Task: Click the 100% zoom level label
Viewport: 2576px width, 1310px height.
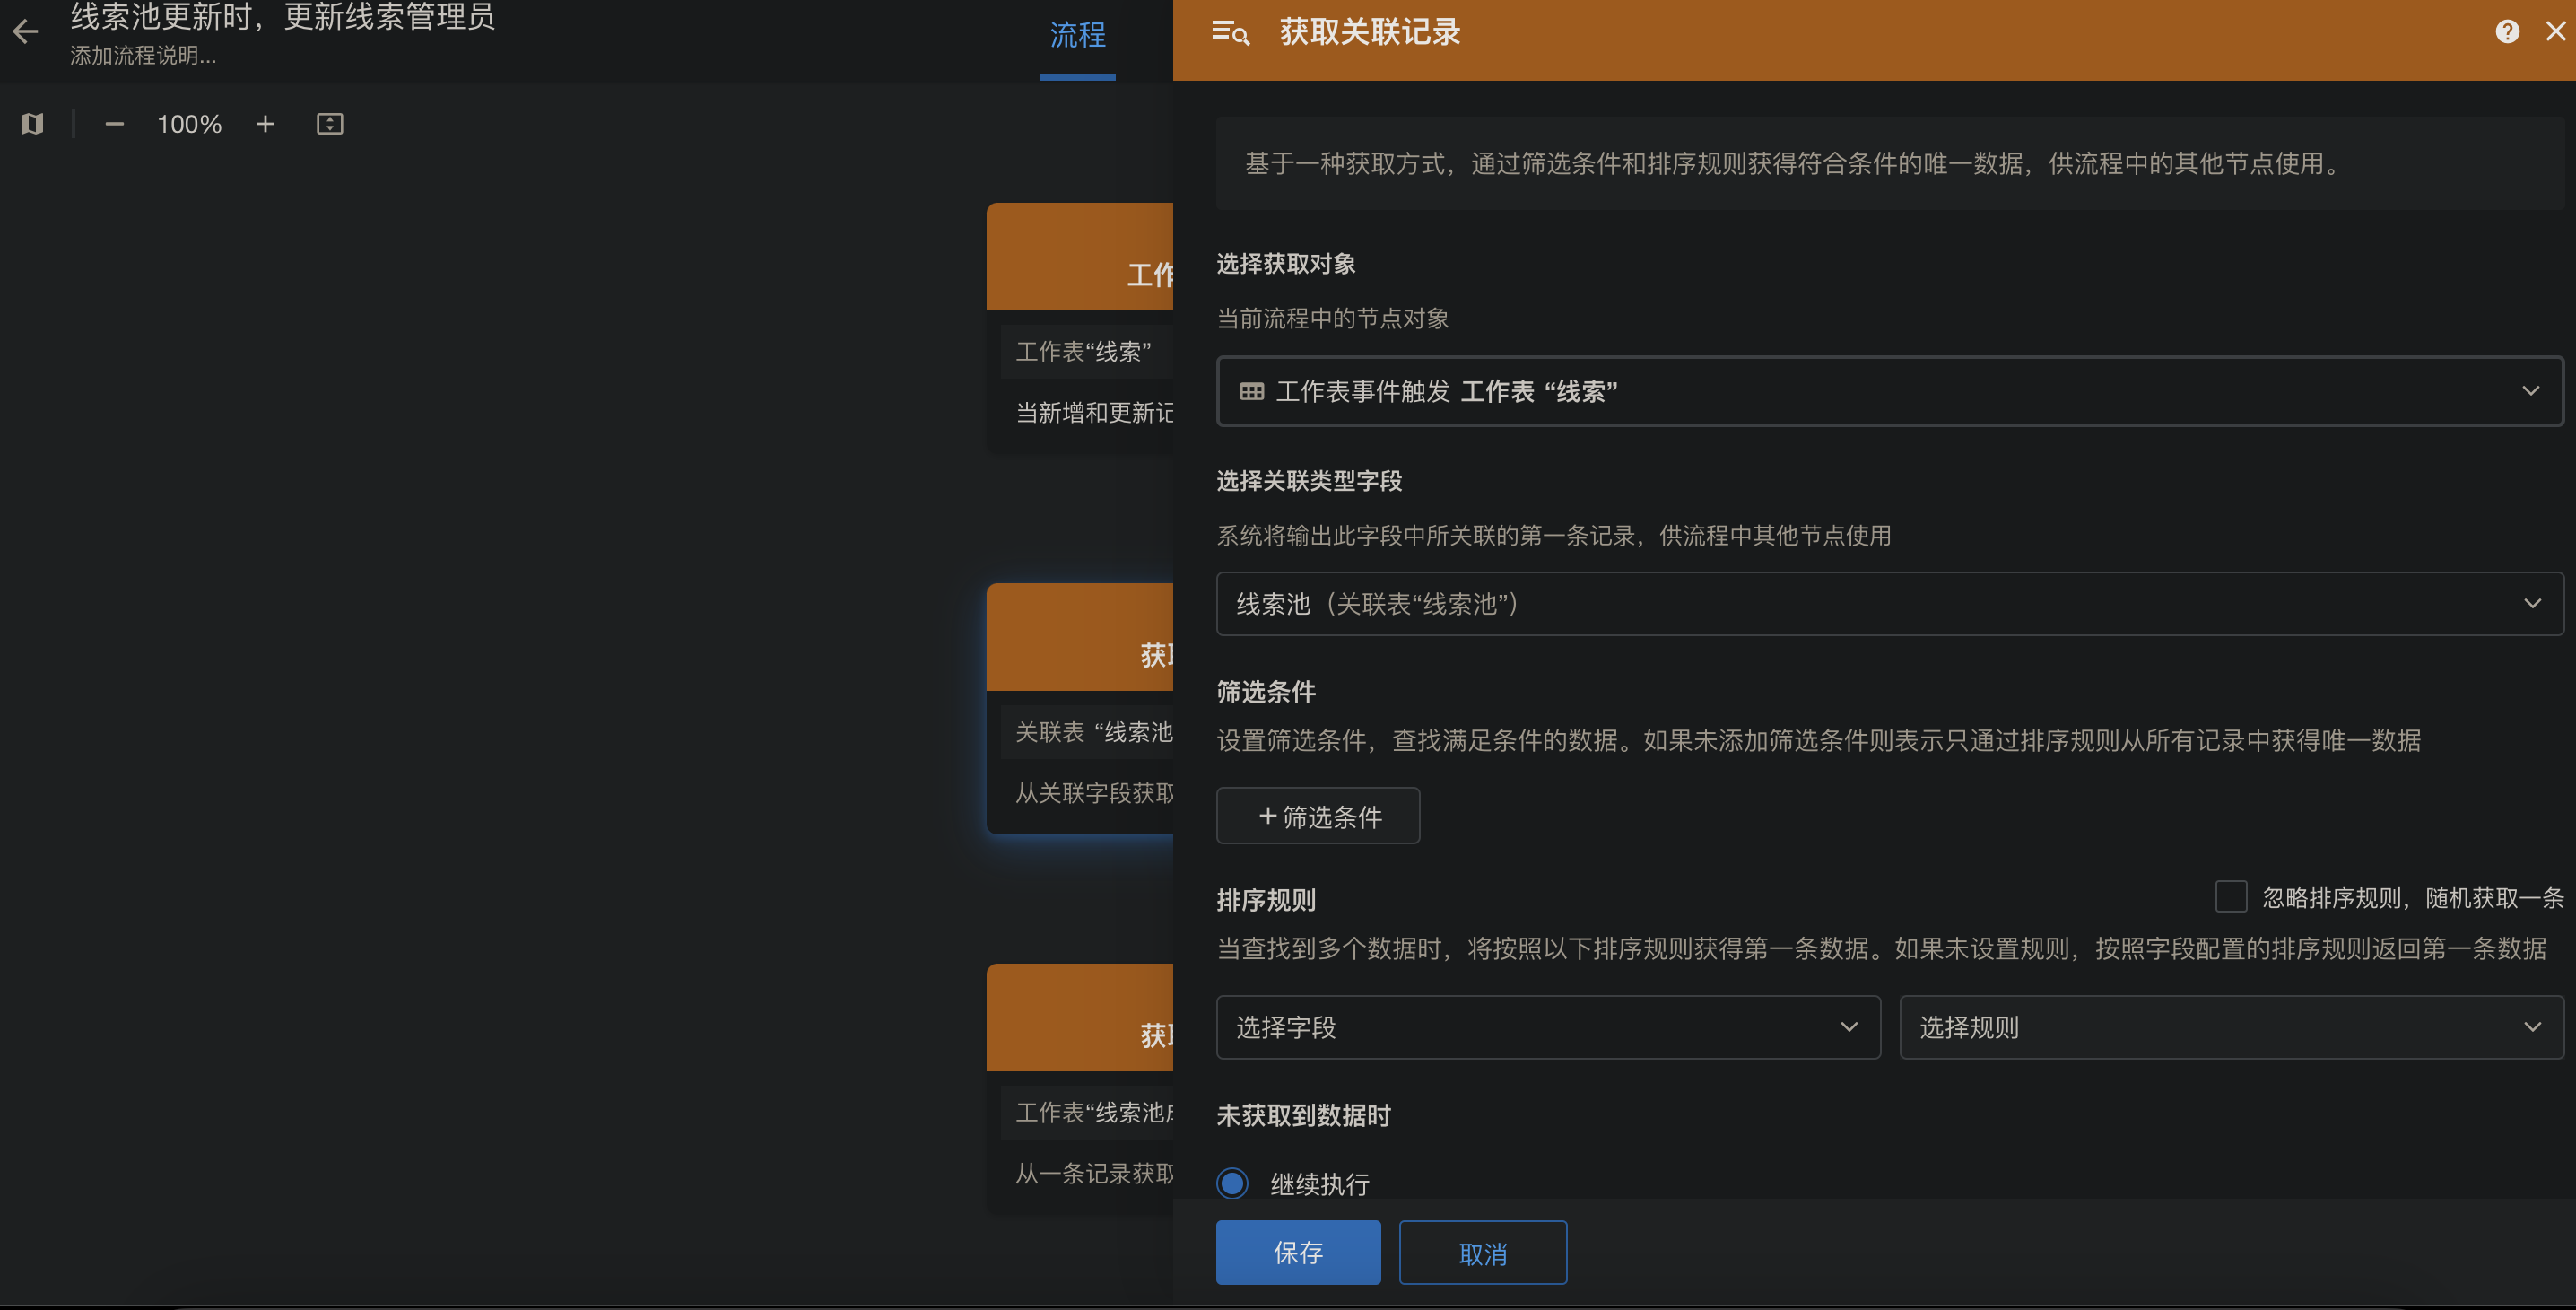Action: coord(189,124)
